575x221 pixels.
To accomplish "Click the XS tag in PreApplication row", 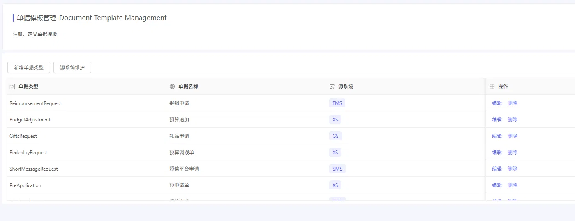I will point(335,185).
